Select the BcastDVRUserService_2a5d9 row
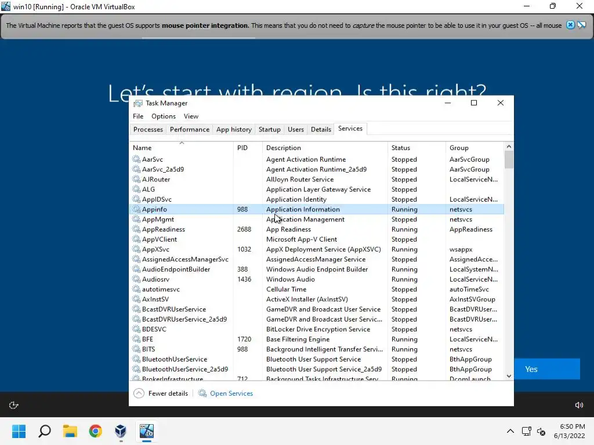The width and height of the screenshot is (594, 445). [317, 319]
